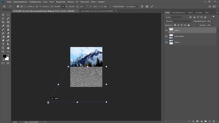Select the Rectangle shape tool
The width and height of the screenshot is (219, 123).
(x=3, y=48)
